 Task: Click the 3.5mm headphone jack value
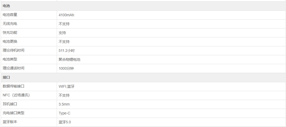tap(64, 104)
